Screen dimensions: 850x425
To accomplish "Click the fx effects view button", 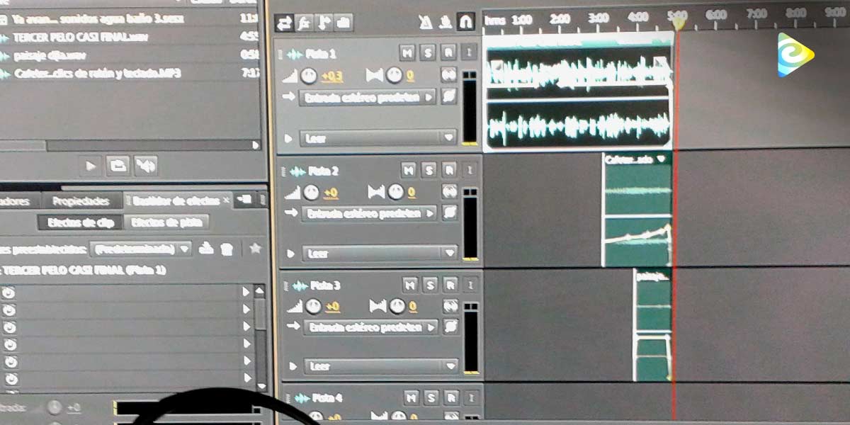I will tap(304, 23).
